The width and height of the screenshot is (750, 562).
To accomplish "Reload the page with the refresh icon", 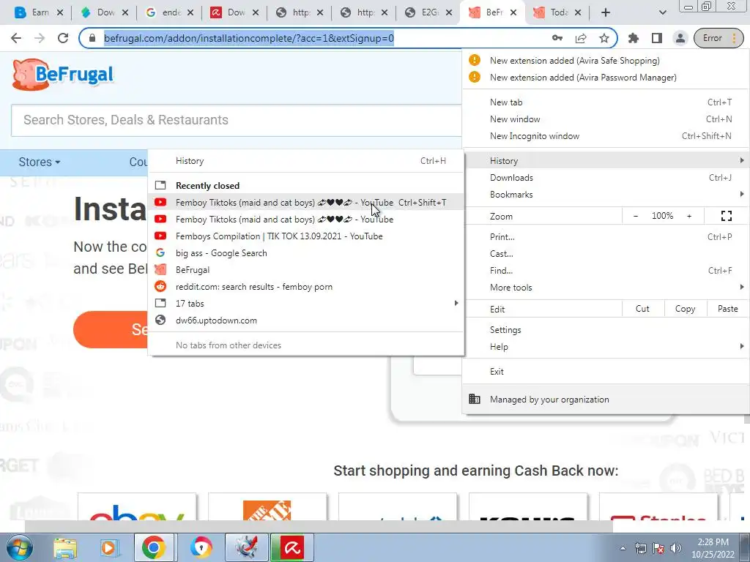I will (x=63, y=38).
